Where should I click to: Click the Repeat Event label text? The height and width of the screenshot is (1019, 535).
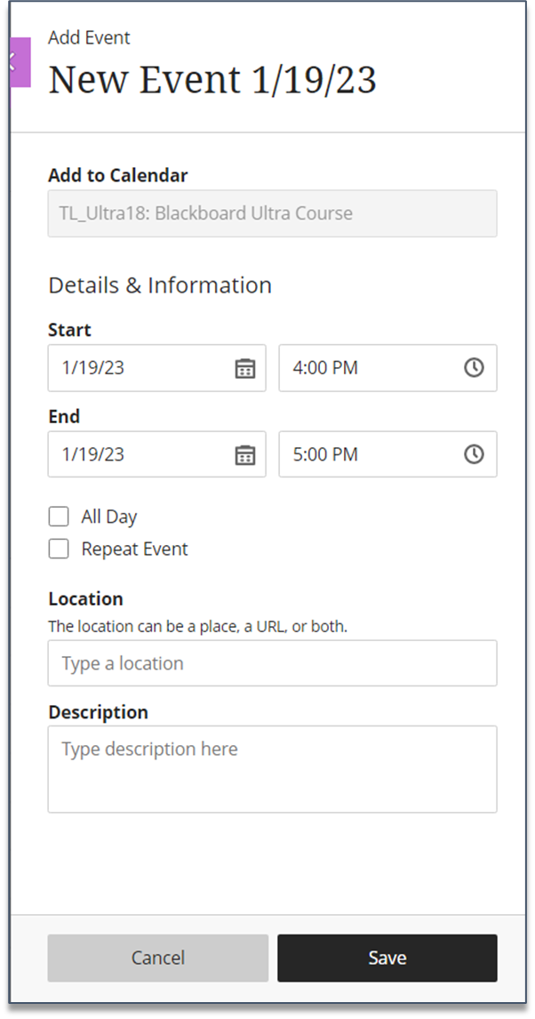click(x=134, y=550)
